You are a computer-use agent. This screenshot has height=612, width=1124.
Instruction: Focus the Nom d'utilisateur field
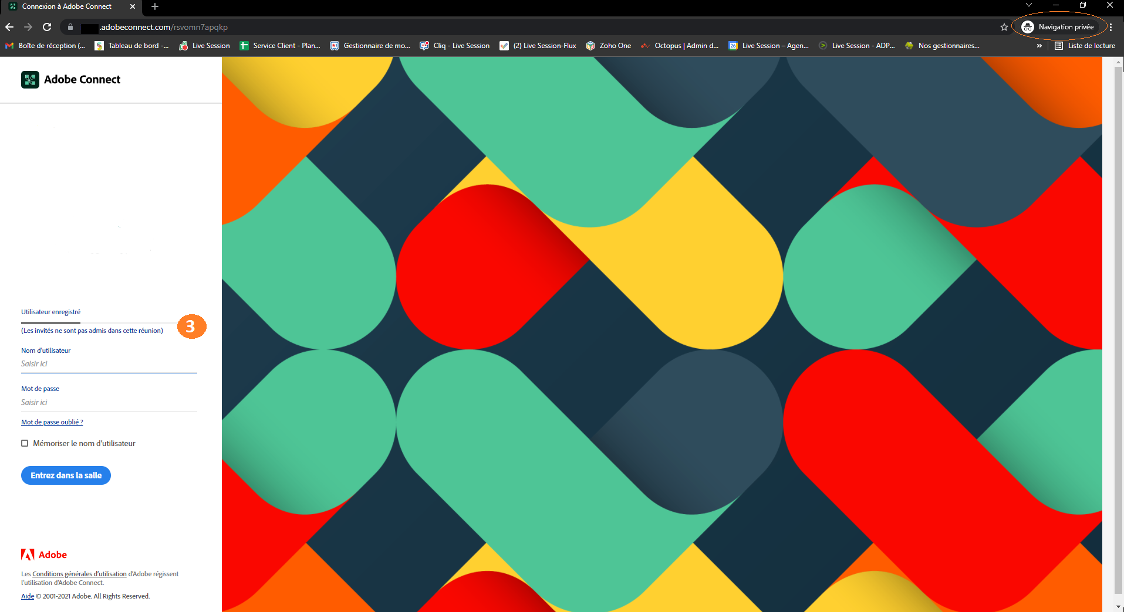pos(109,364)
